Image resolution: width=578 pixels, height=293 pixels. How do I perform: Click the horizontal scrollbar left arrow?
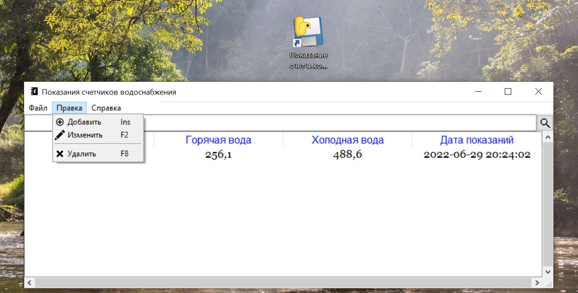point(30,283)
